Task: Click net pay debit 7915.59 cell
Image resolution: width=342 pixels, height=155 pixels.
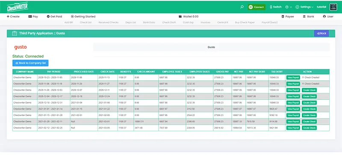Action: click(x=257, y=122)
